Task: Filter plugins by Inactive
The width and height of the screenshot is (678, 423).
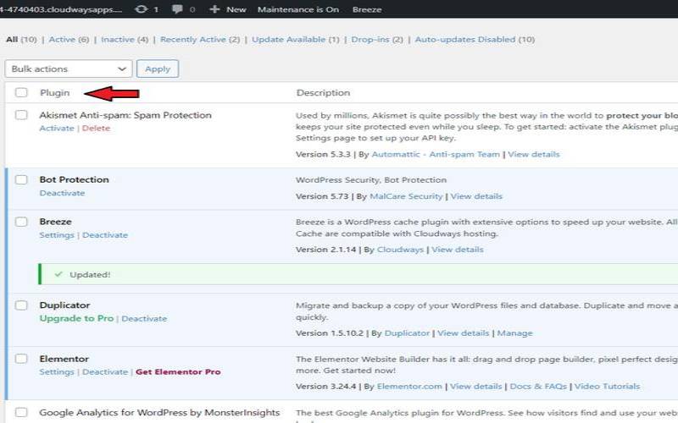Action: pyautogui.click(x=119, y=40)
